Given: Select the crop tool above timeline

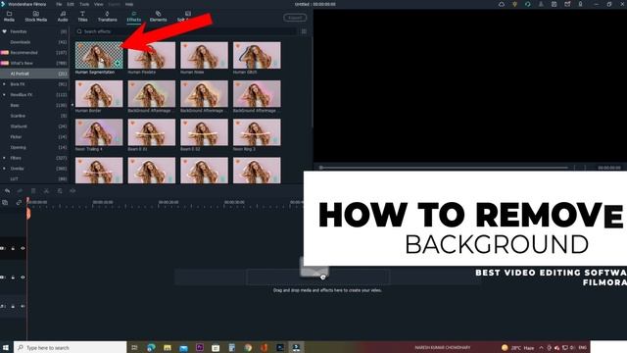Looking at the screenshot, I should [60, 191].
